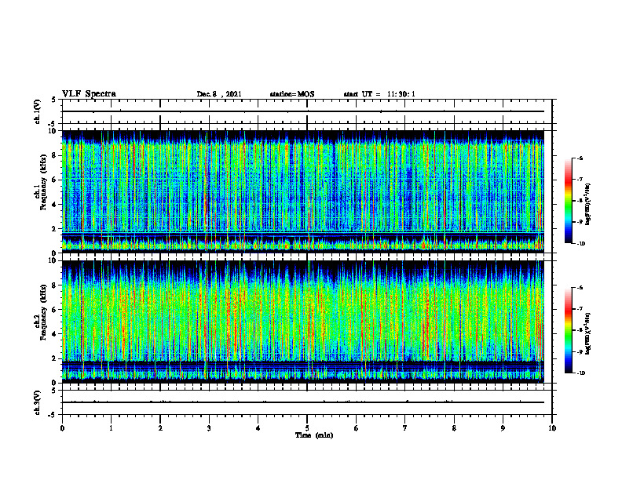Click time axis tick label "1"
622x480 pixels.
[111, 428]
